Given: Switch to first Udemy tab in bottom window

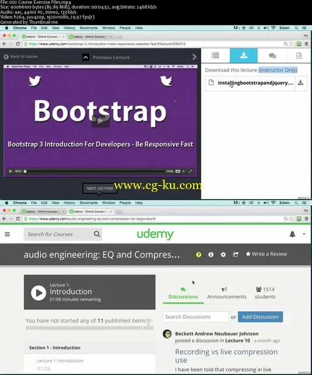Looking at the screenshot, I should point(43,211).
